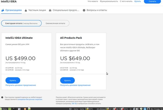Click Купить under All Products Pack

pos(67,80)
